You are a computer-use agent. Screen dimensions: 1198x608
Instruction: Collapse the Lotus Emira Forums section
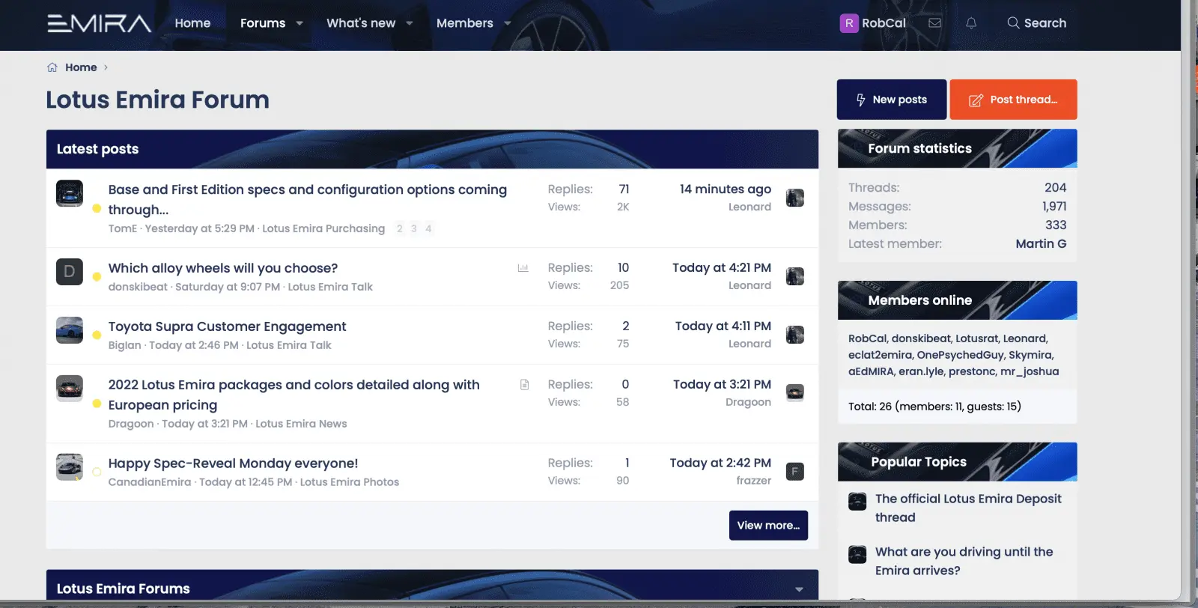799,589
